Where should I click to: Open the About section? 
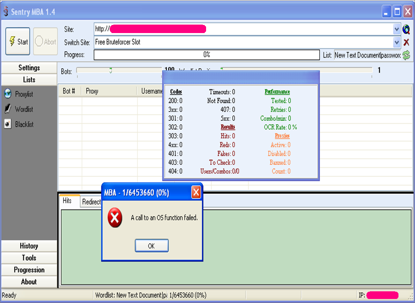(x=29, y=282)
